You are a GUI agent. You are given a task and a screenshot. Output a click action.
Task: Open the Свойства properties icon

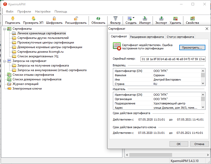[x=192, y=18]
